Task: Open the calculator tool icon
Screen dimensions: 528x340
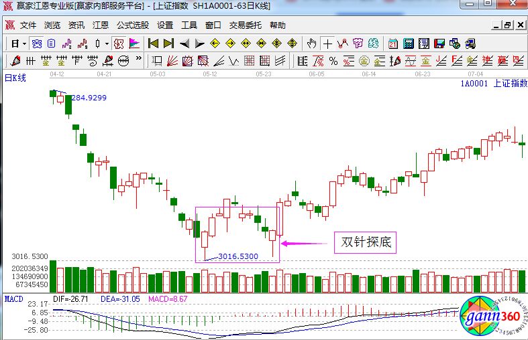Action: (408, 44)
